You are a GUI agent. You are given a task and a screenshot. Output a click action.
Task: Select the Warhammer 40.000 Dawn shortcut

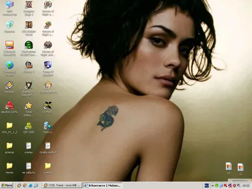tap(29, 49)
